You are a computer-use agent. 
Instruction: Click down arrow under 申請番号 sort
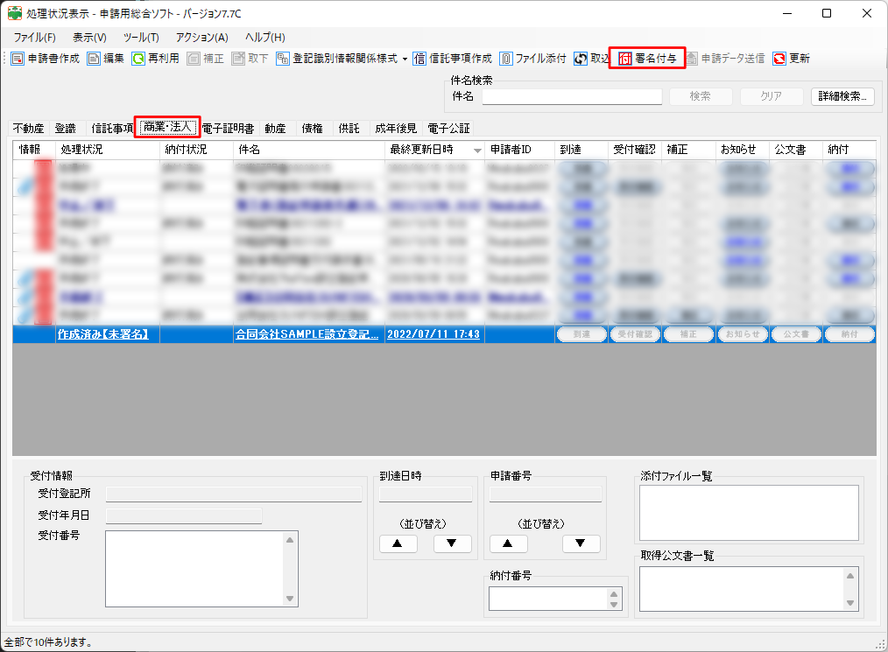(581, 543)
